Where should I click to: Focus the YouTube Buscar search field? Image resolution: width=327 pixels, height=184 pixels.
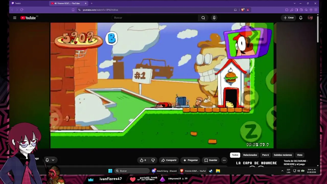(155, 18)
